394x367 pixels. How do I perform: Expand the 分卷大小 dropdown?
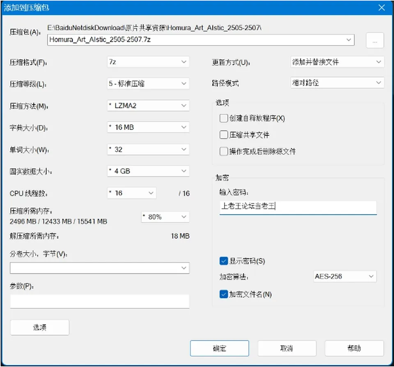point(100,268)
